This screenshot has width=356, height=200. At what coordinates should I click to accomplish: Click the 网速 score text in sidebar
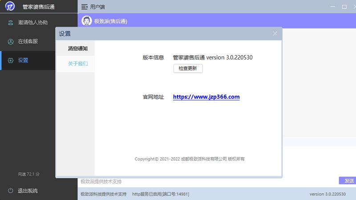pos(29,174)
